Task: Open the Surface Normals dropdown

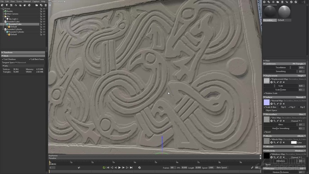Action: [x=301, y=97]
